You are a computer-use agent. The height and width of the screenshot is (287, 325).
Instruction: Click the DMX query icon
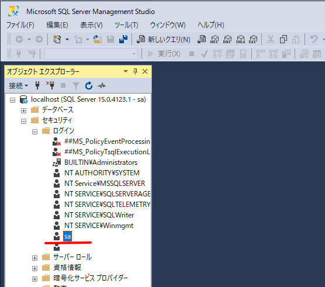227,39
